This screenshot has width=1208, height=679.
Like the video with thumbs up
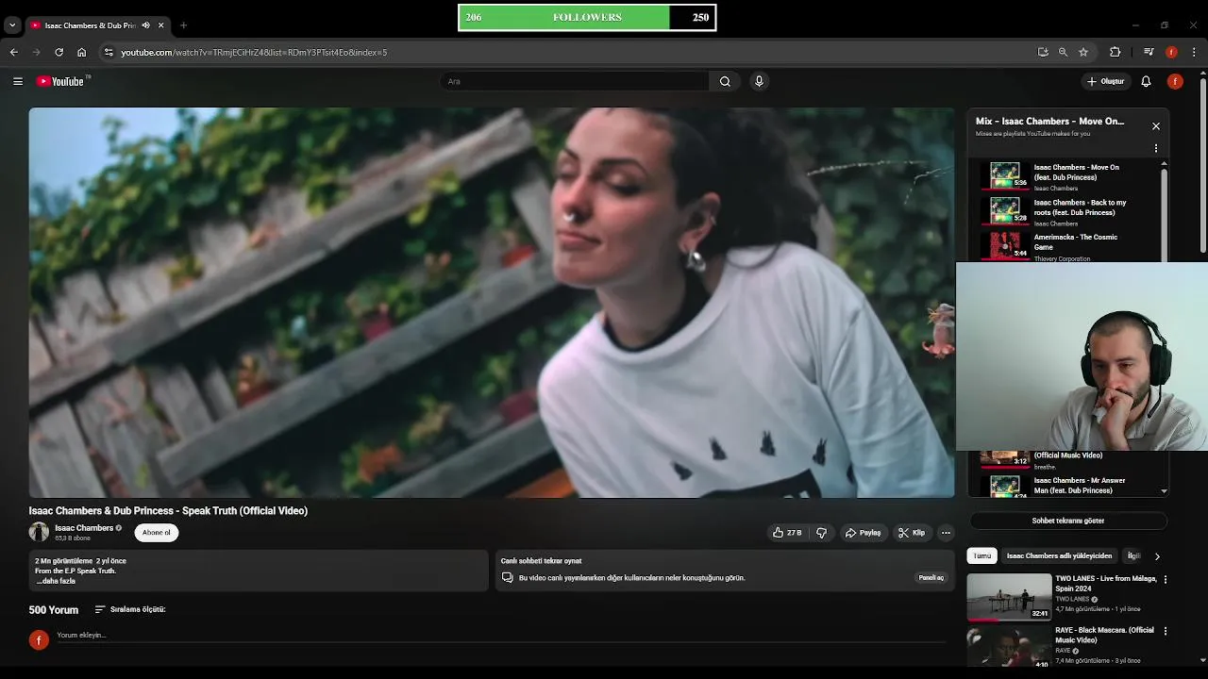pos(787,533)
